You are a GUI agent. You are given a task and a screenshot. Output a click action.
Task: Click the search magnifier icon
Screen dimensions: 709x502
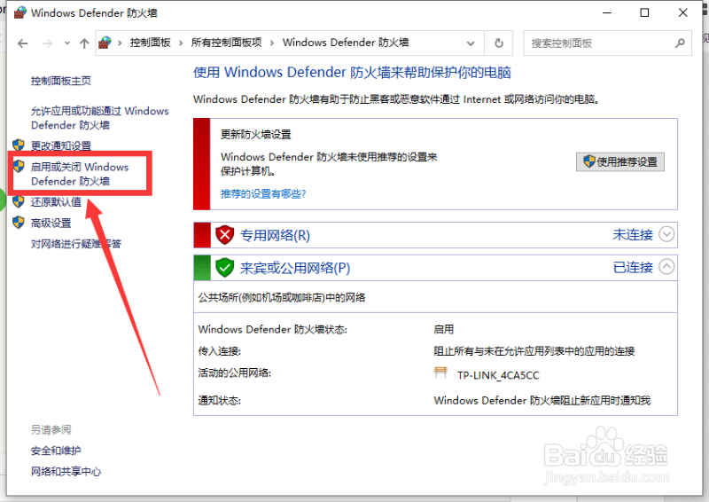[680, 43]
